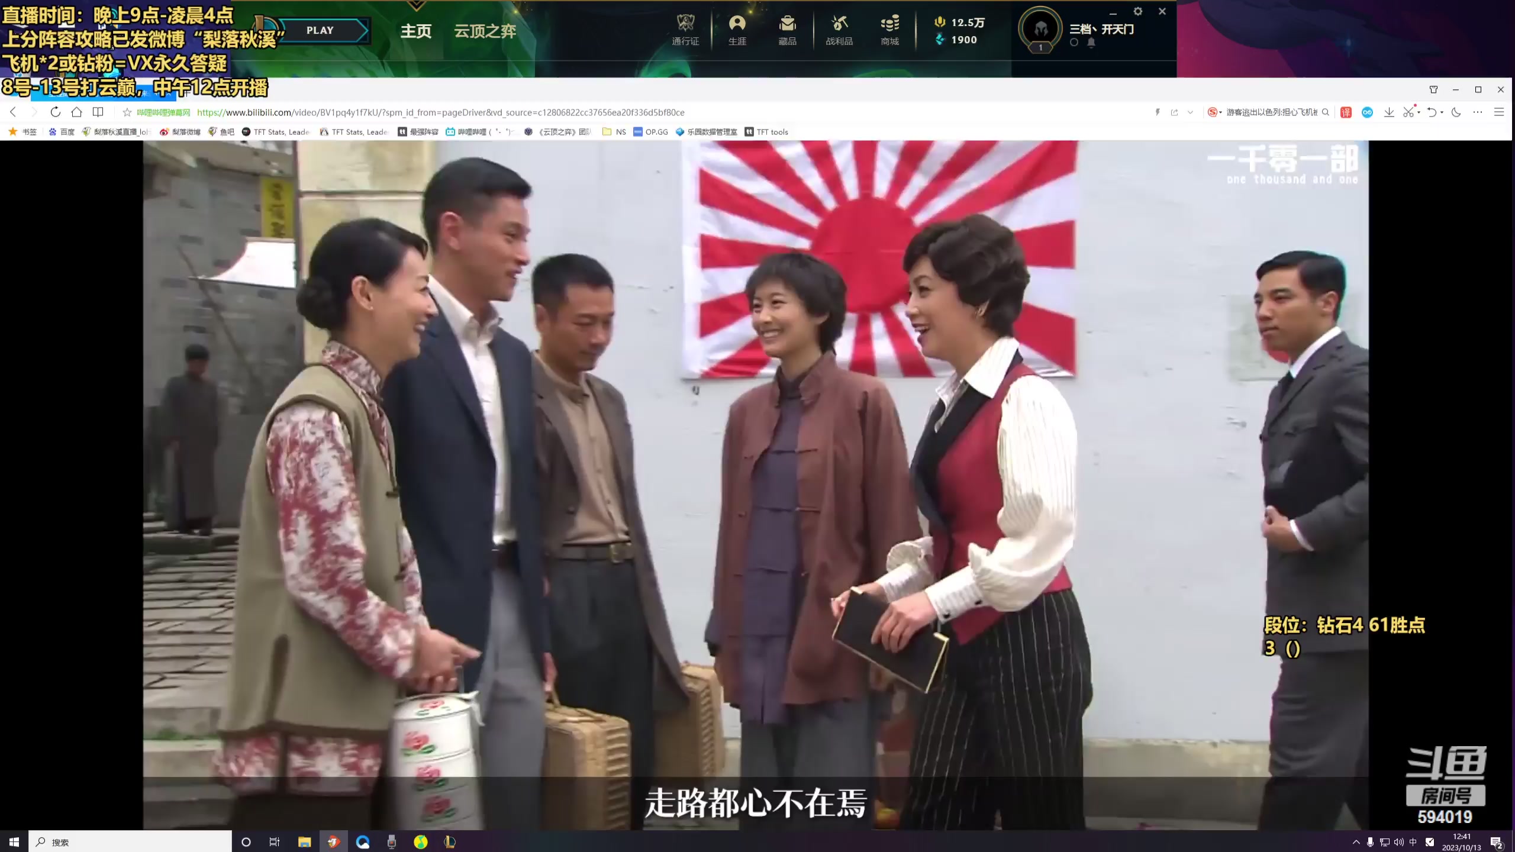Click the 1900 currency balance

(956, 40)
